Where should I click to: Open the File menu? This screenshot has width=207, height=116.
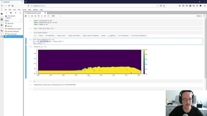[6, 10]
